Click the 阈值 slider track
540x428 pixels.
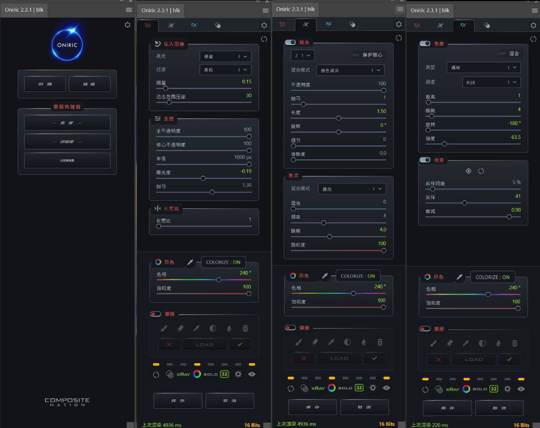pos(204,88)
